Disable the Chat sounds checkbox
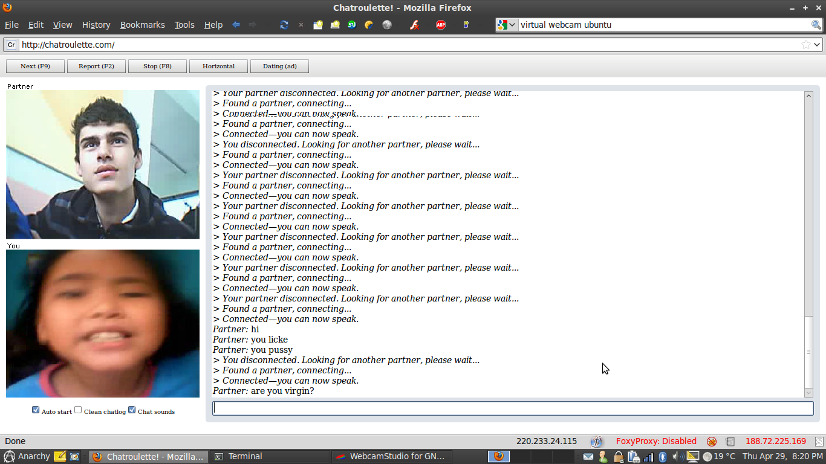Image resolution: width=826 pixels, height=464 pixels. coord(132,410)
